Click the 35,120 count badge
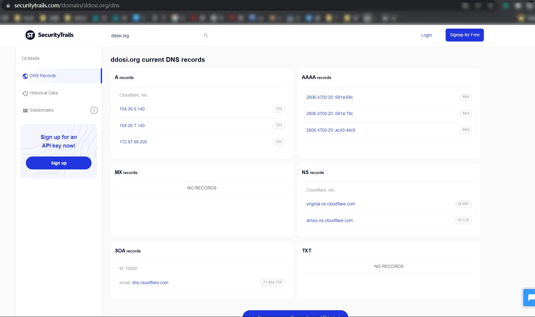This screenshot has height=317, width=535. pyautogui.click(x=463, y=220)
